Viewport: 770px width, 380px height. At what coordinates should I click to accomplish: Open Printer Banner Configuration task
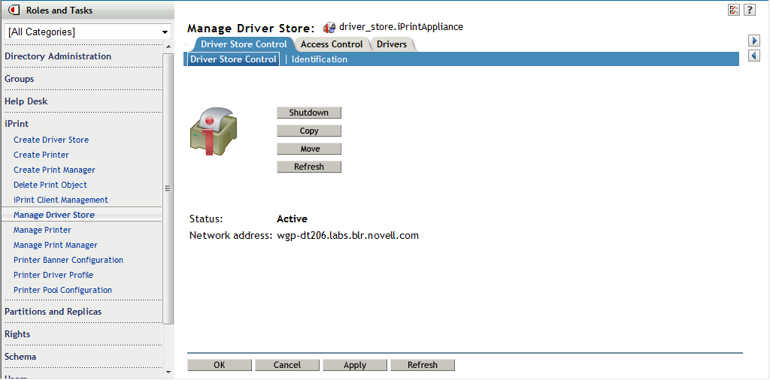pyautogui.click(x=68, y=261)
